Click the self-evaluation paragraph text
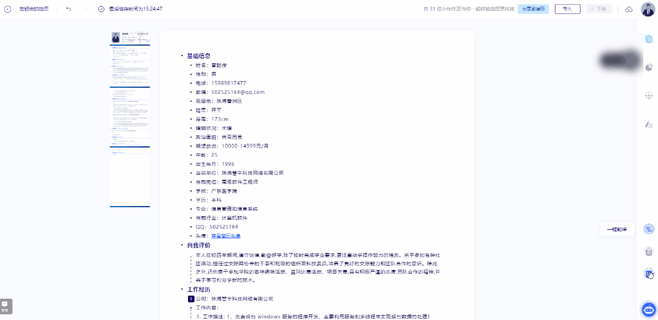The width and height of the screenshot is (658, 320). point(318,268)
